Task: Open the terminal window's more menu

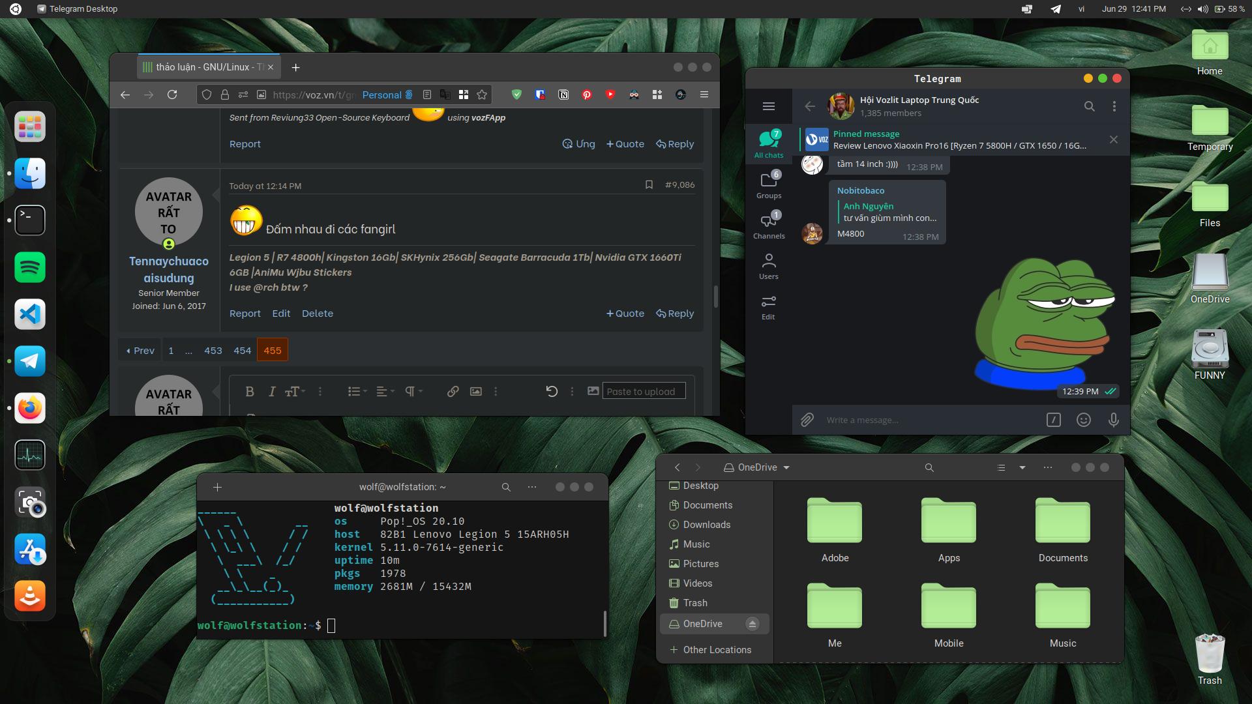Action: [x=532, y=487]
